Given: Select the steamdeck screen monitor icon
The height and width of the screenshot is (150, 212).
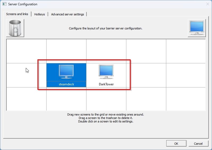Looking at the screenshot, I should tap(66, 72).
